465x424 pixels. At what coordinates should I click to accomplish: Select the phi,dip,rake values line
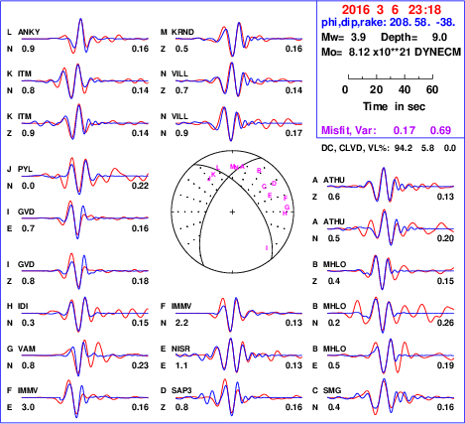tap(389, 22)
